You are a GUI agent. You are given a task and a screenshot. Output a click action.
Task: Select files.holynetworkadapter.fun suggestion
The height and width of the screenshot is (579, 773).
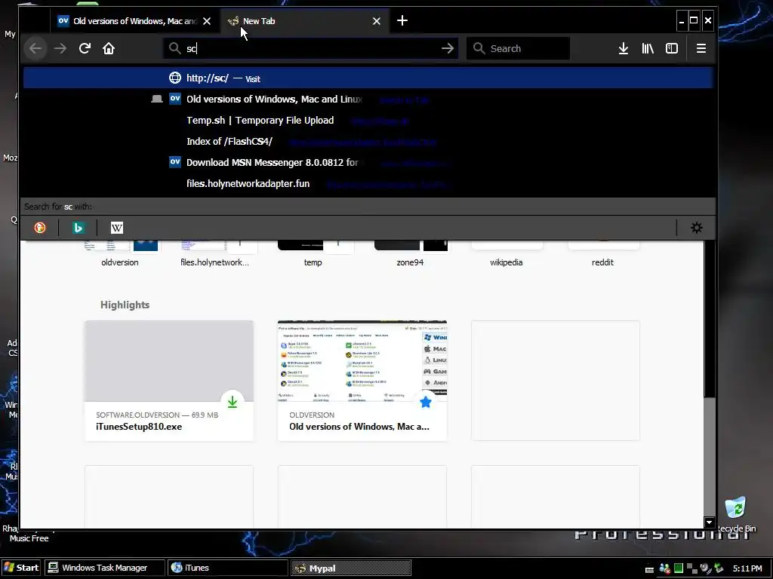368,184
